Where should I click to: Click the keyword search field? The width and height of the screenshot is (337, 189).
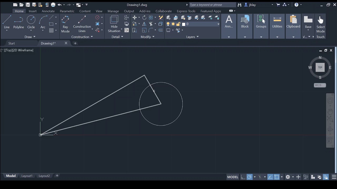click(212, 5)
